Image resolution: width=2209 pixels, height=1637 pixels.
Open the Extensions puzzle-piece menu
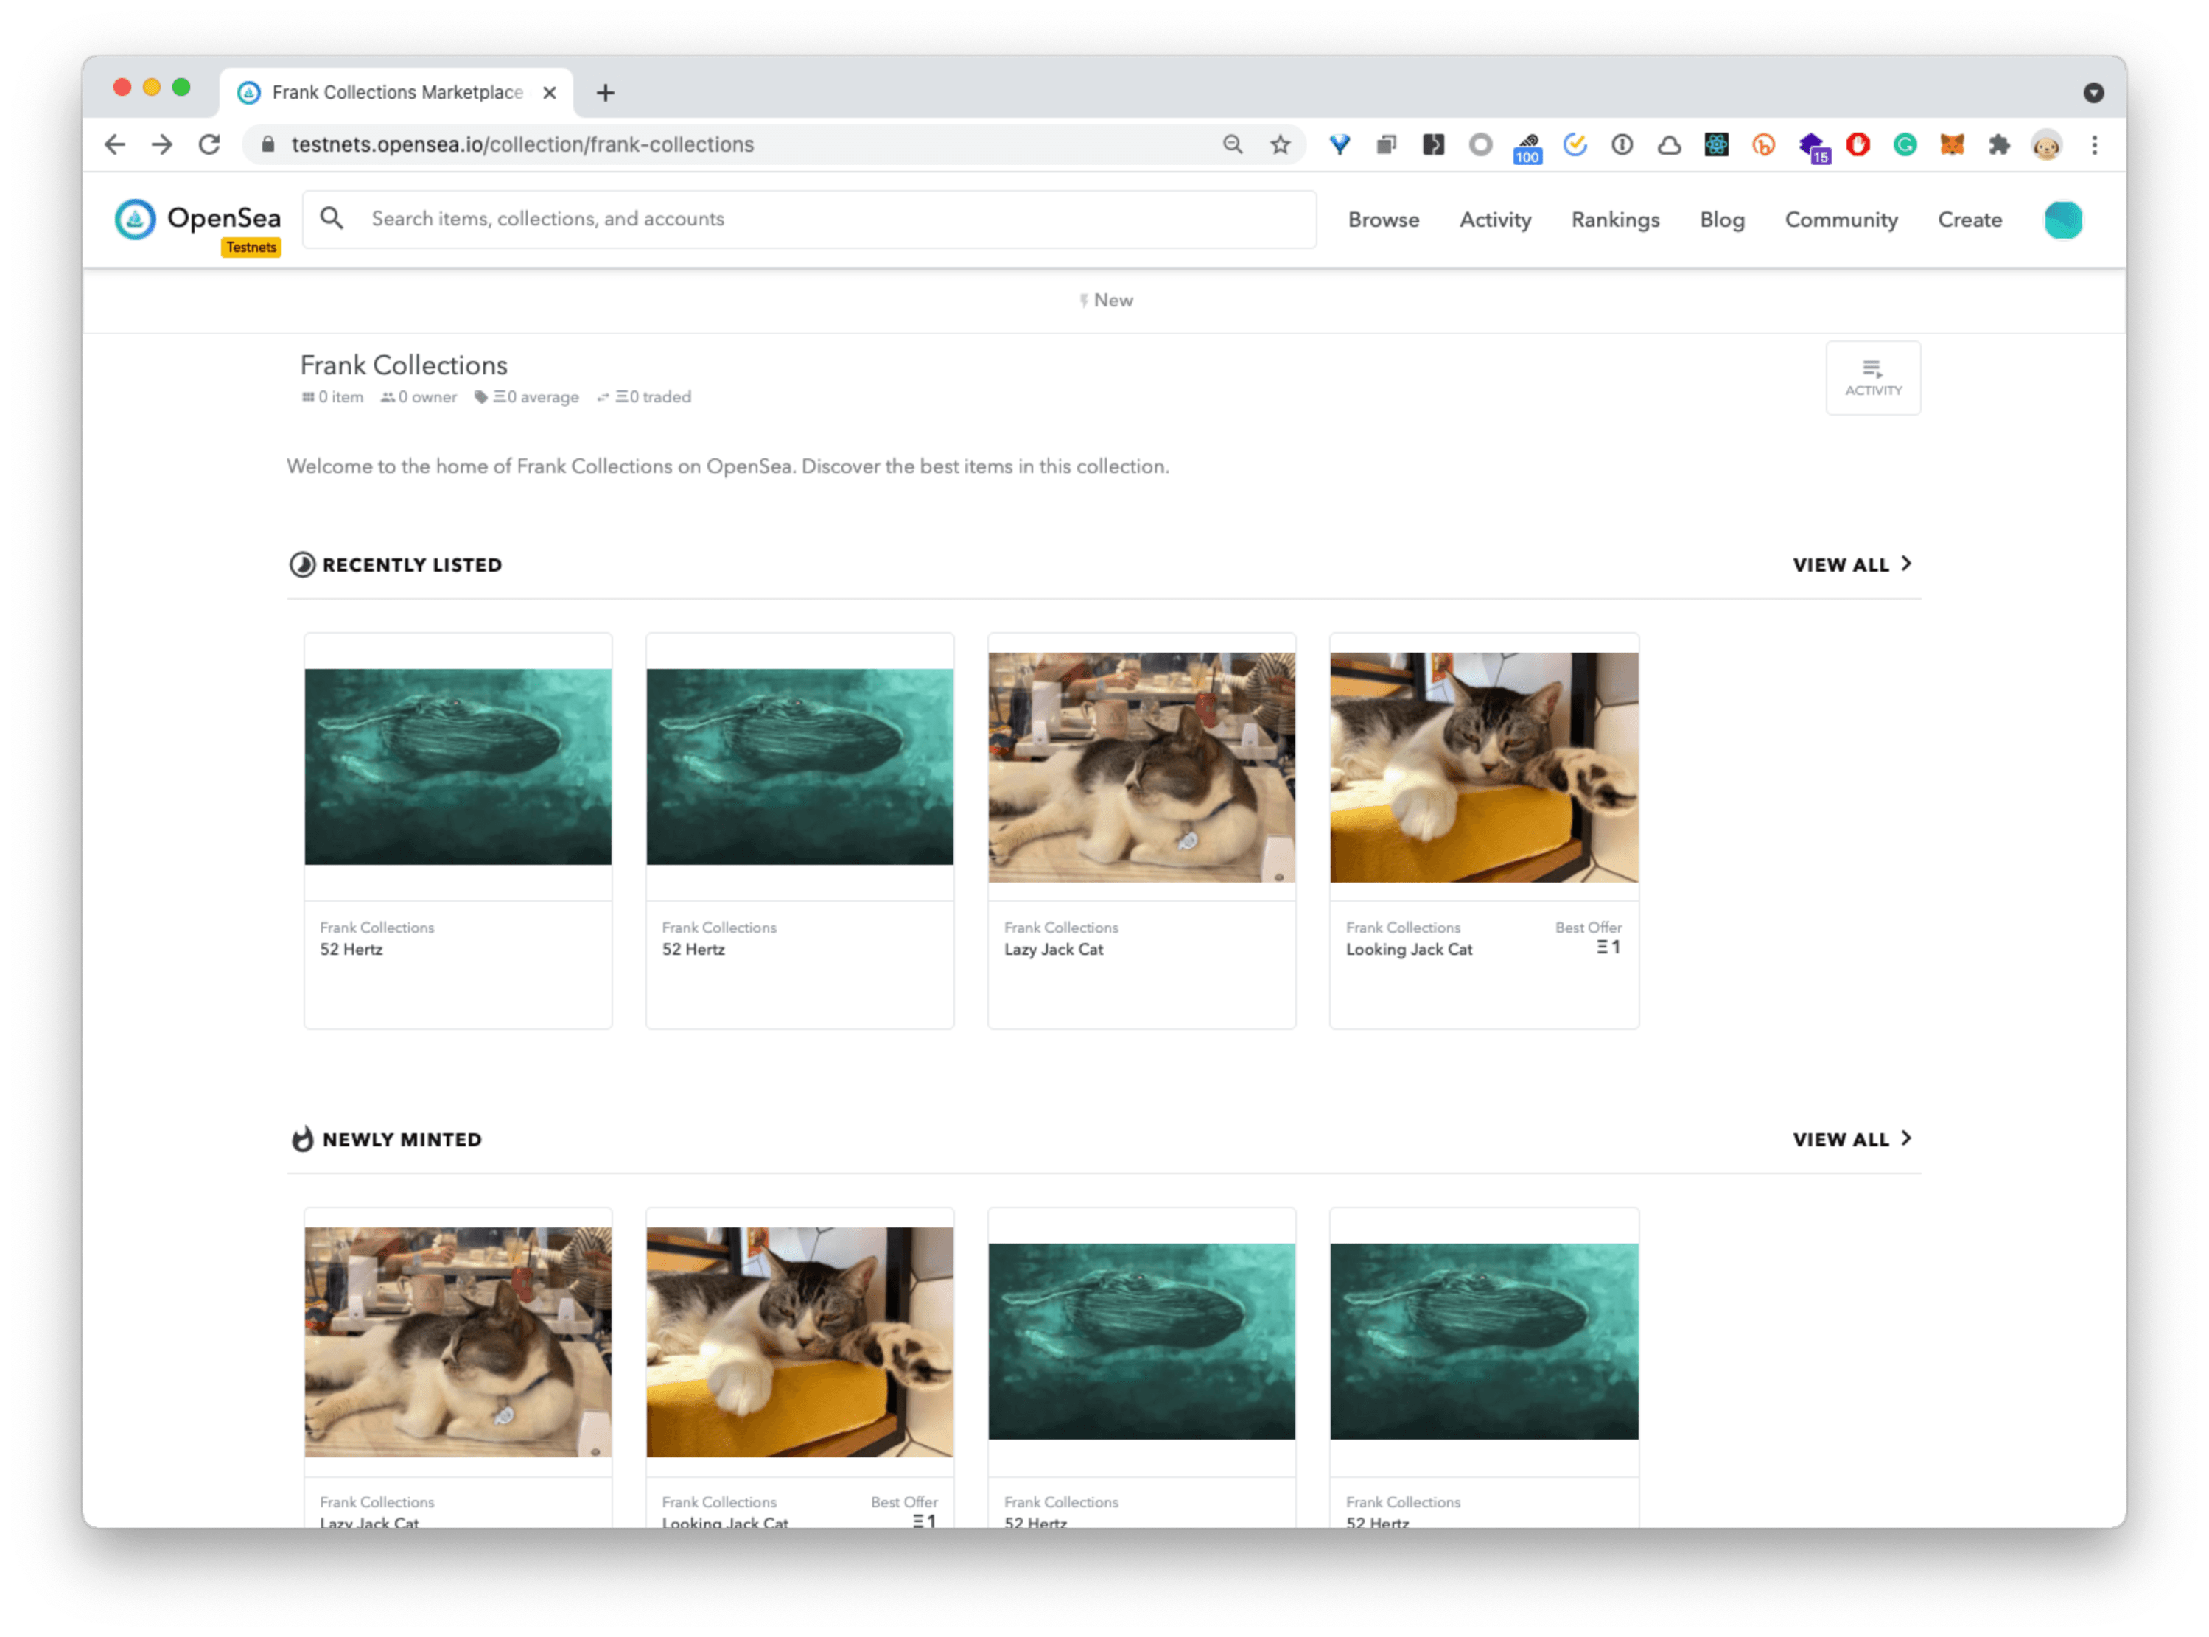(1999, 144)
